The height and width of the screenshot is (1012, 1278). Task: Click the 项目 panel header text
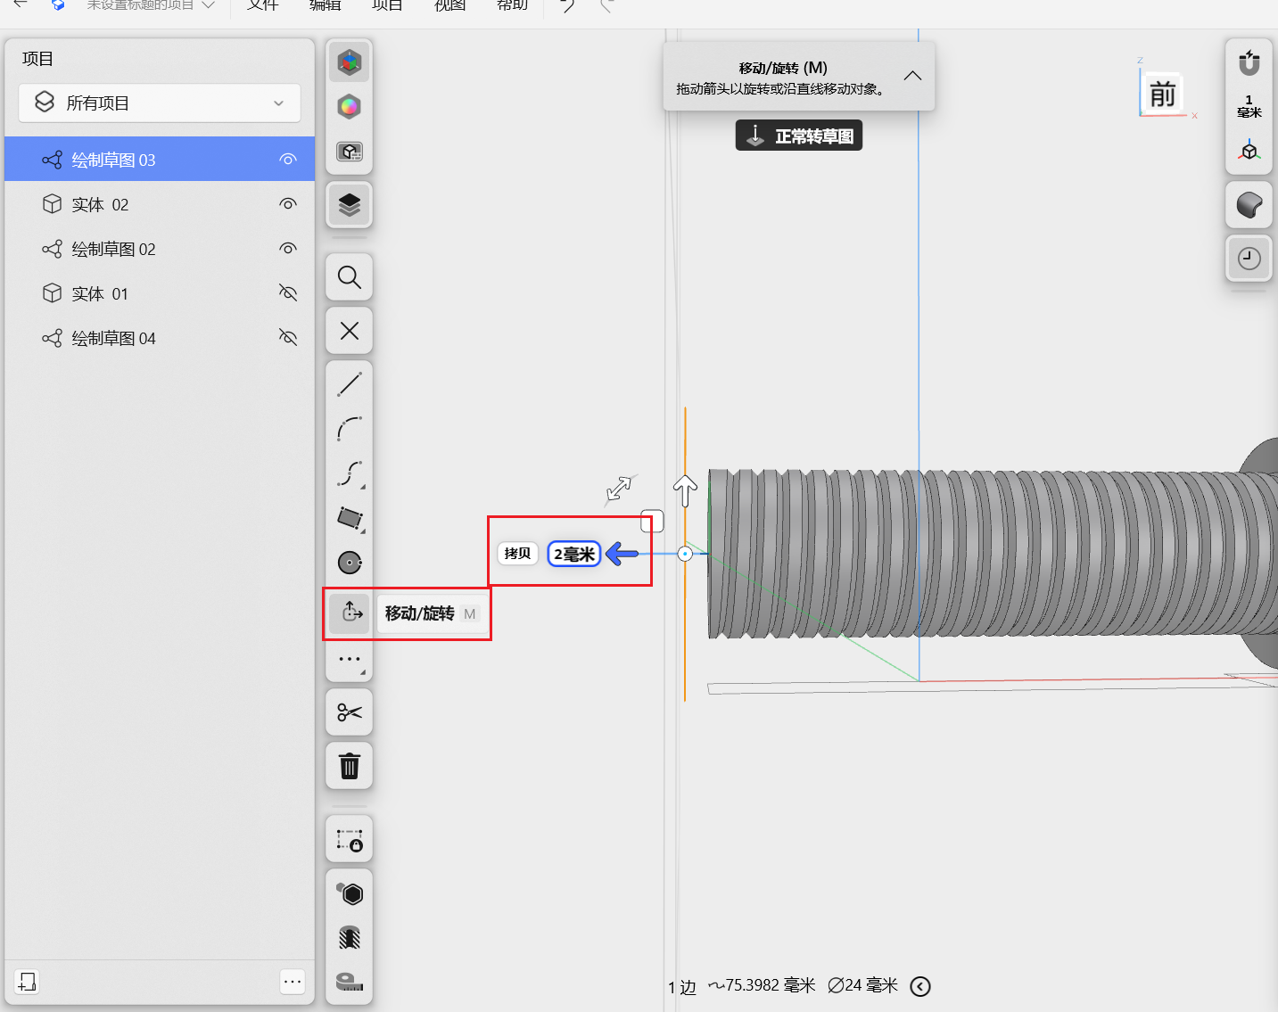click(37, 59)
